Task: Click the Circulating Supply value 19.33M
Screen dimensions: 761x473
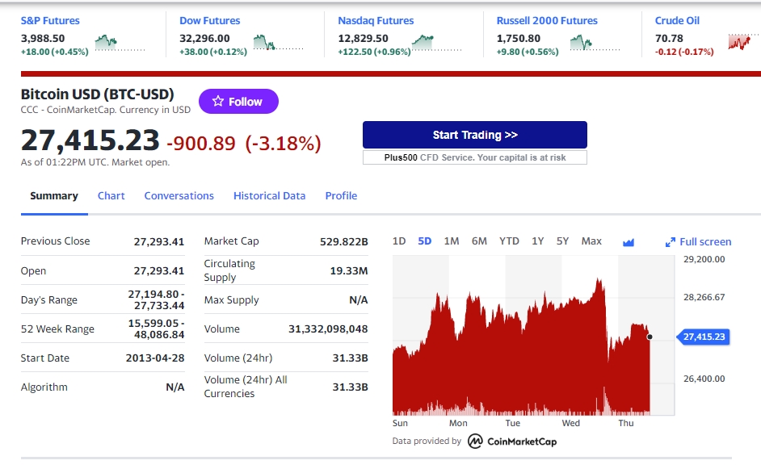Action: (349, 270)
